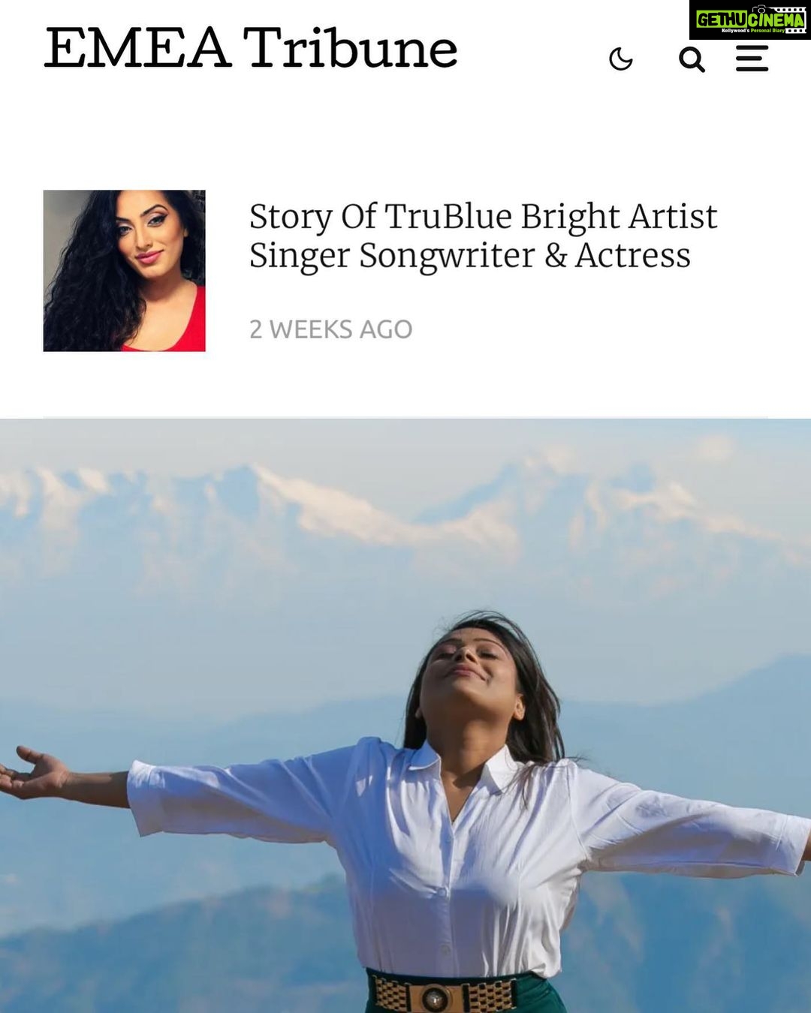Open the search magnifier icon
The height and width of the screenshot is (1013, 811).
[x=692, y=59]
